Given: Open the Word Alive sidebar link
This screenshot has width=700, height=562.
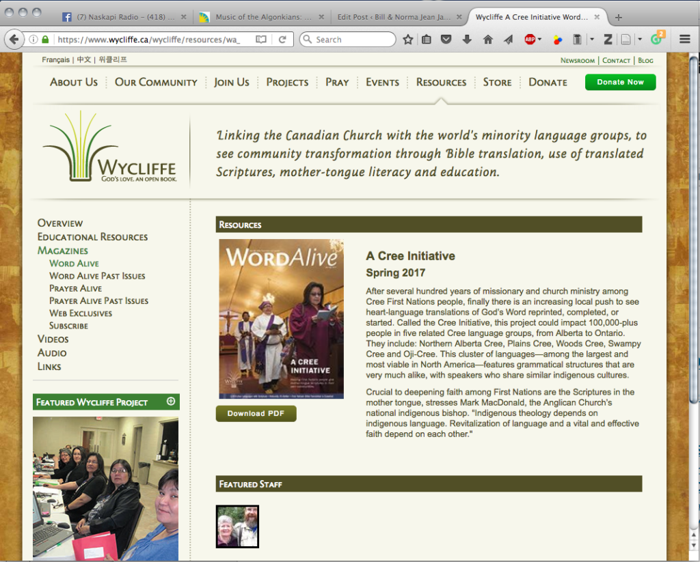Looking at the screenshot, I should 74,264.
